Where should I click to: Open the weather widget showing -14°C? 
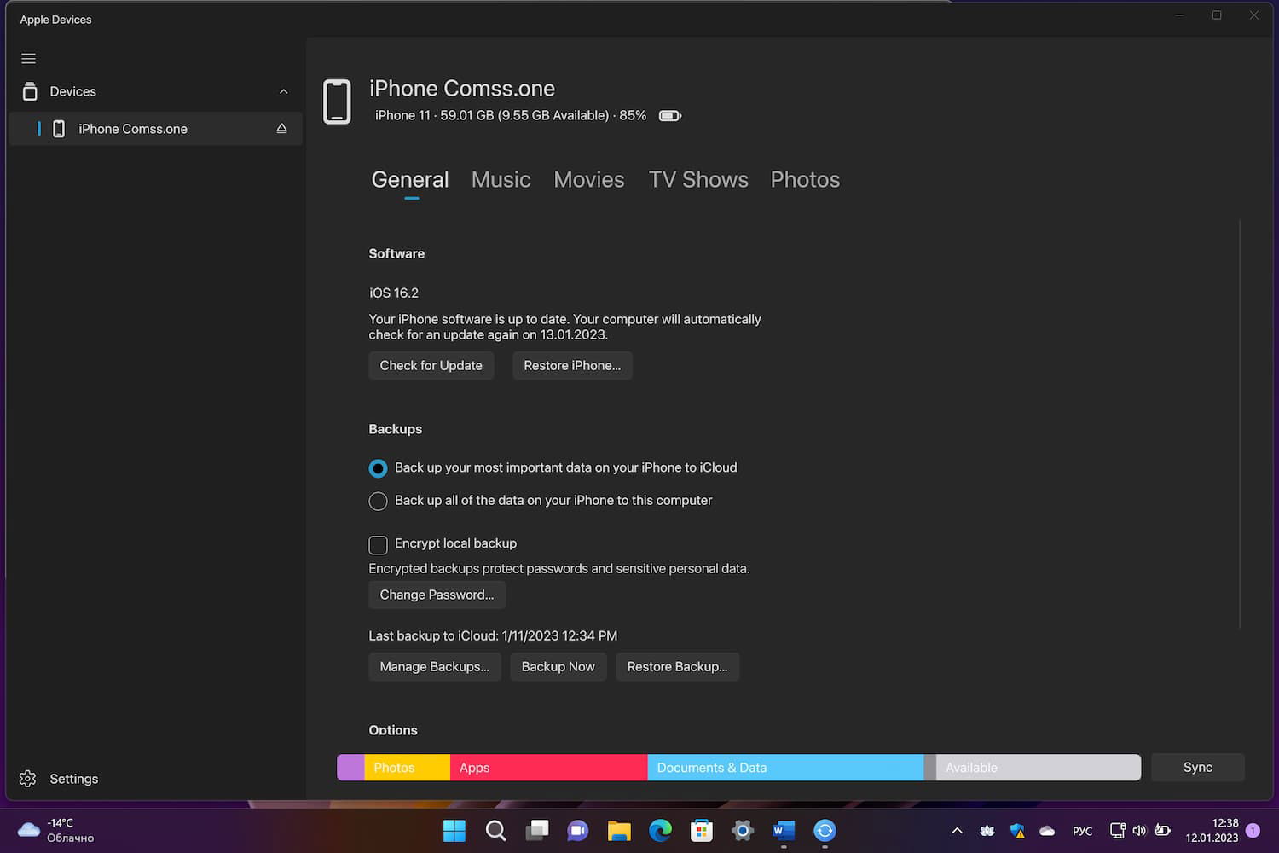point(56,830)
